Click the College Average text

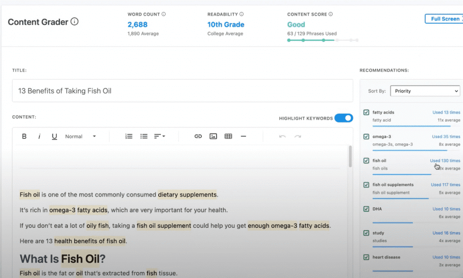pos(225,34)
